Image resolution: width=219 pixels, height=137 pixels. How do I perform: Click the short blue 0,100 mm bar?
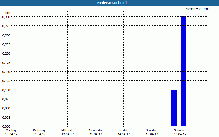pos(174,108)
